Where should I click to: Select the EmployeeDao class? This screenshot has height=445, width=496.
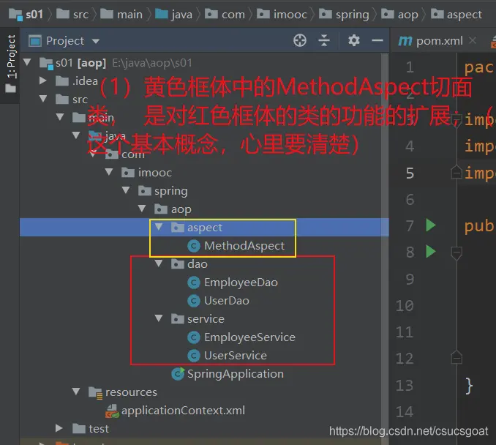click(x=233, y=283)
